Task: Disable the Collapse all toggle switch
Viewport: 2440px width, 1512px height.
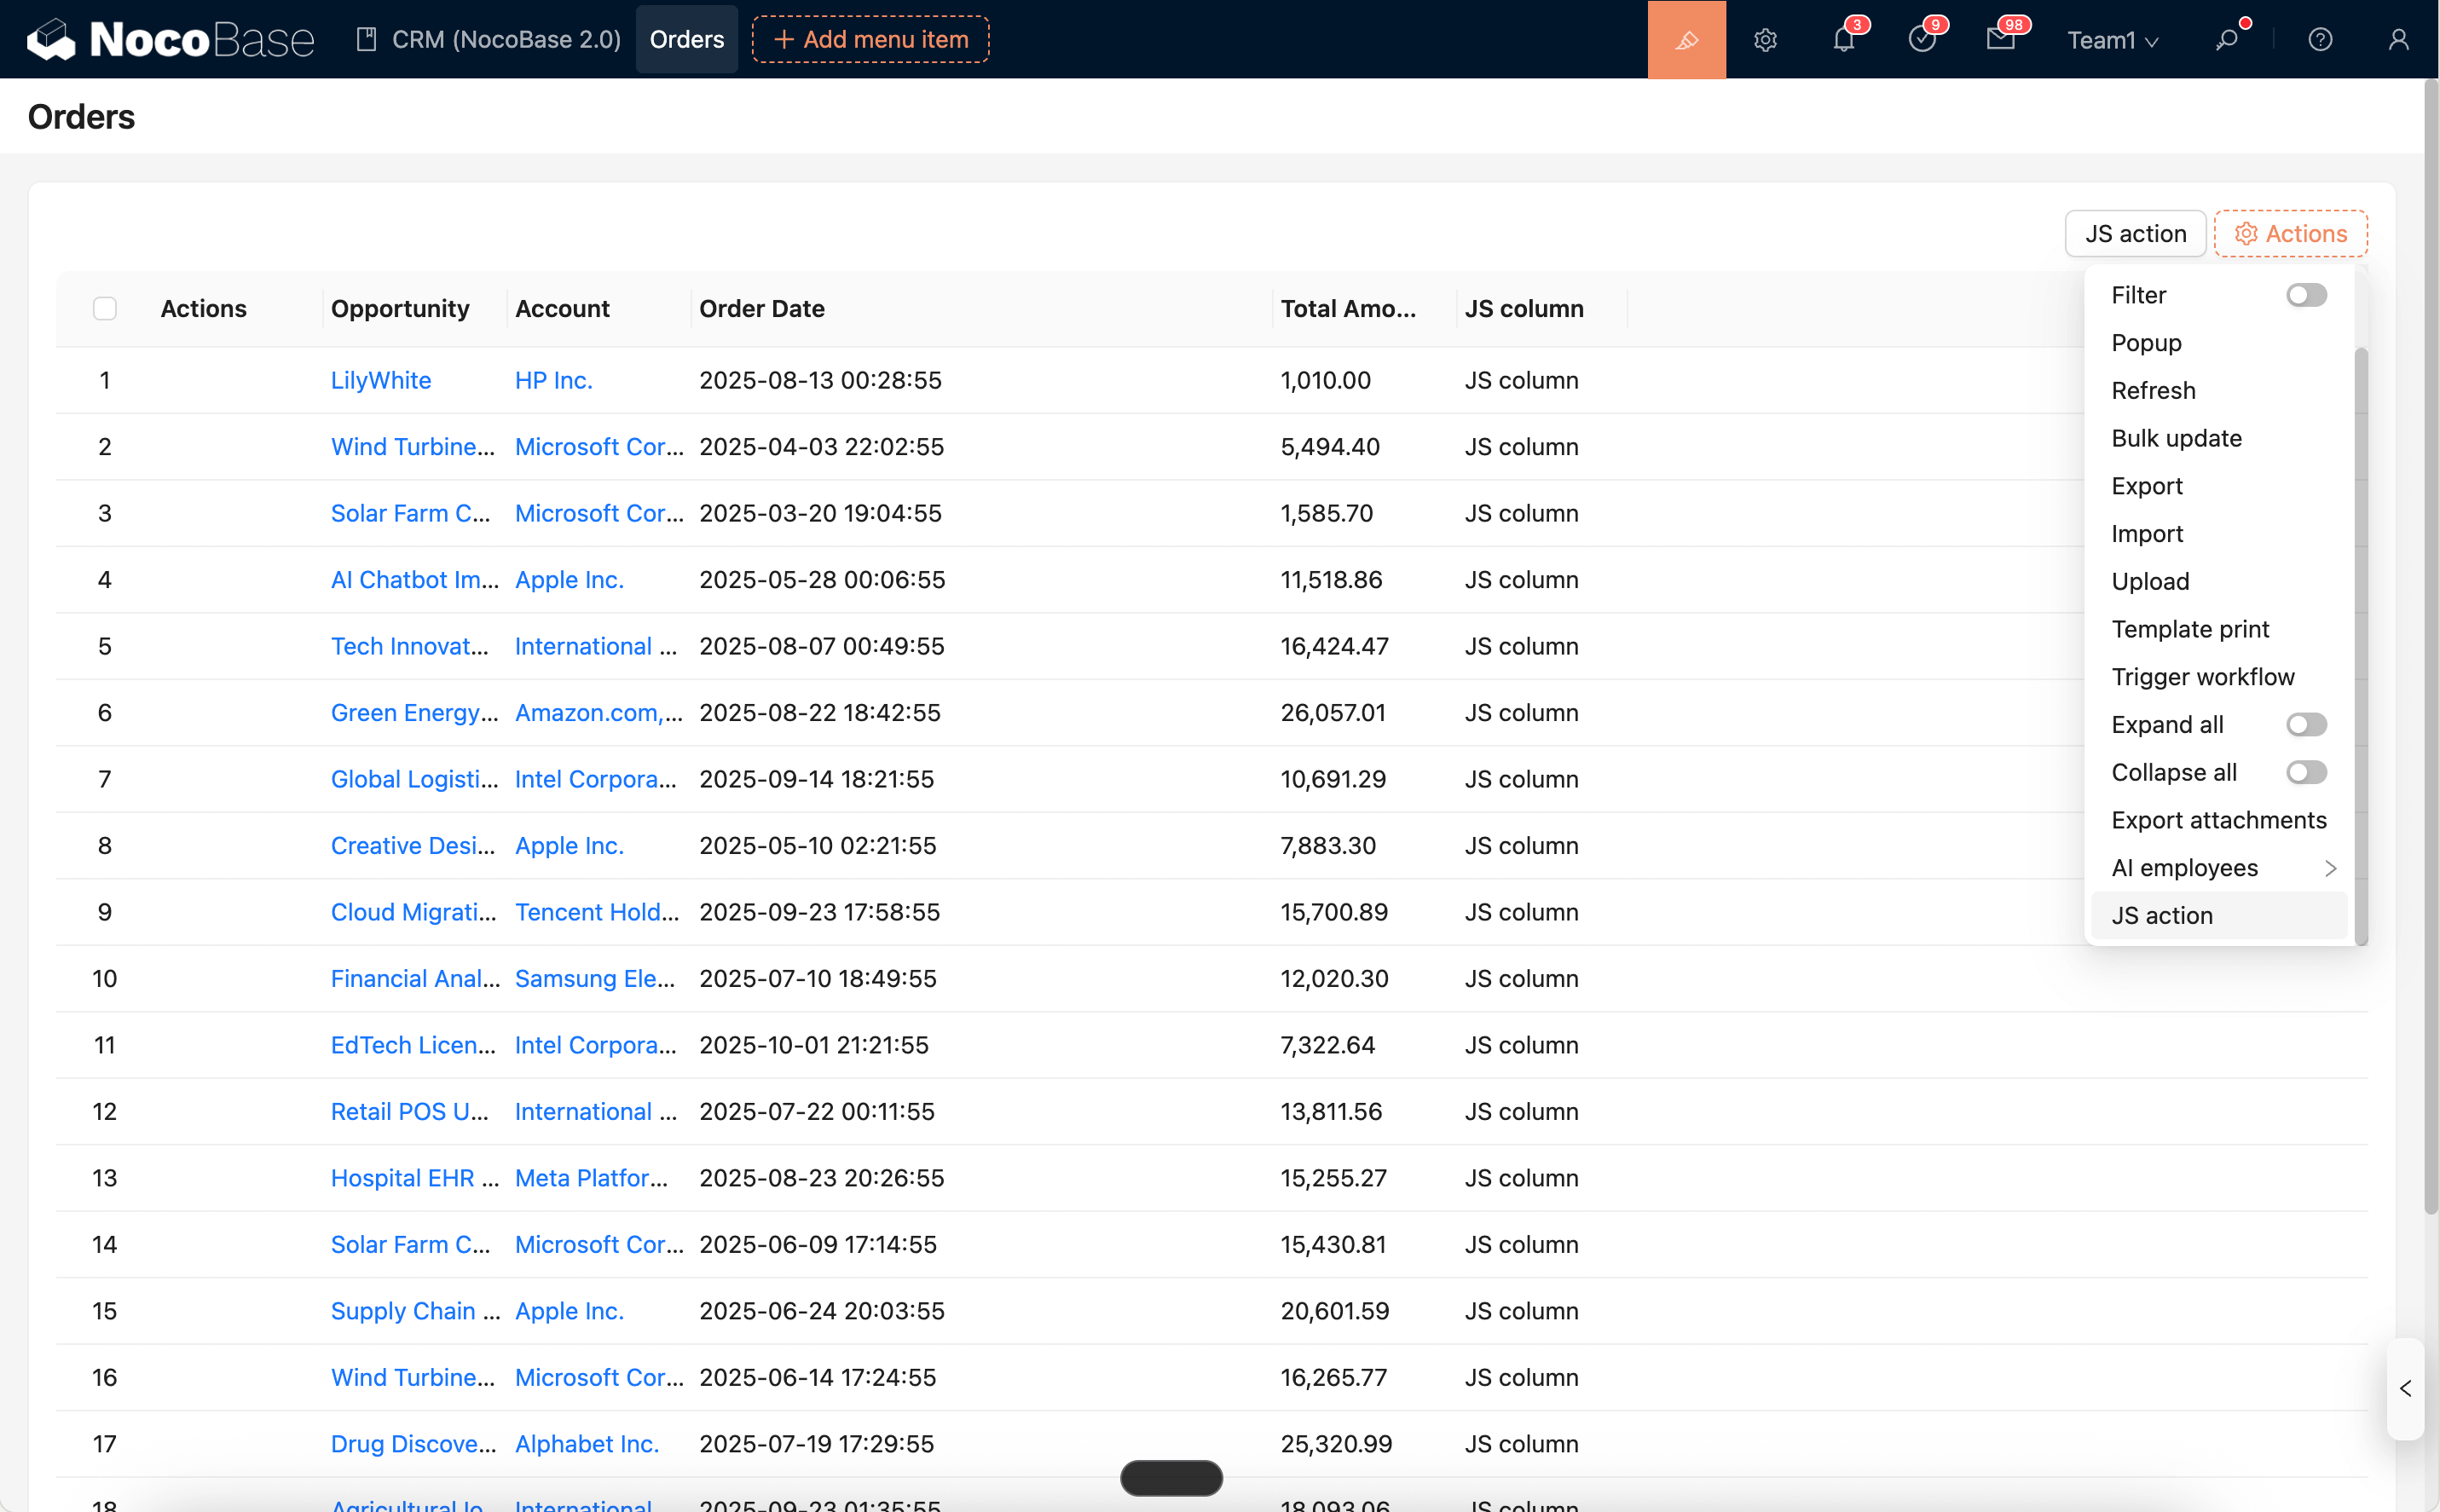Action: (2306, 771)
